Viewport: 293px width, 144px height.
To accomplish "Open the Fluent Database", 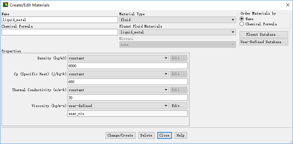I will tap(264, 35).
